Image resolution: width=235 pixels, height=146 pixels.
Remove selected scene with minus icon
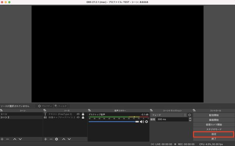pos(8,139)
